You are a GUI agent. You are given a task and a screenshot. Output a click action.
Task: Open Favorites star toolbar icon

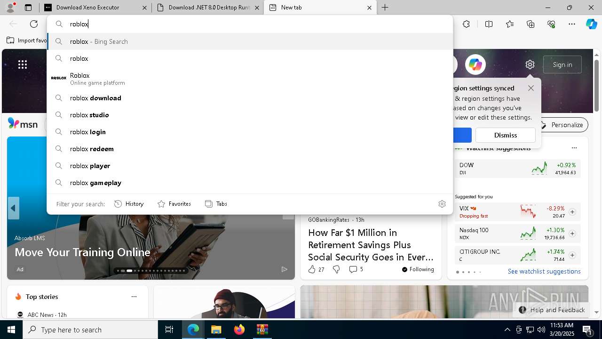click(x=510, y=24)
